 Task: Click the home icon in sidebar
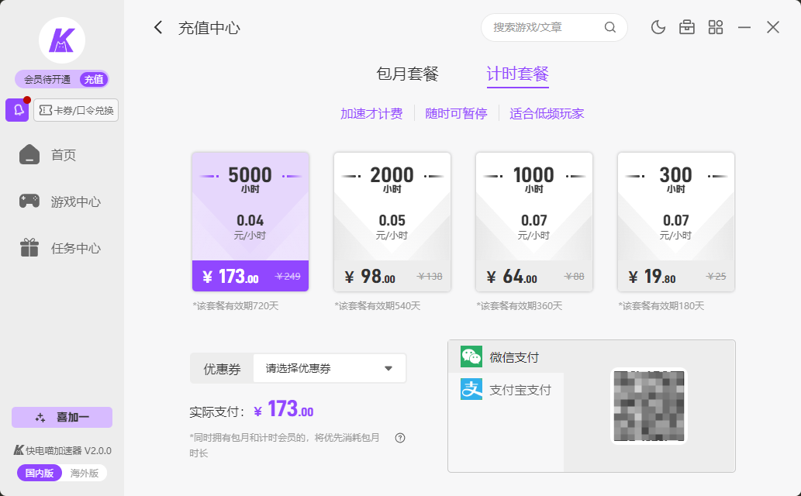29,154
